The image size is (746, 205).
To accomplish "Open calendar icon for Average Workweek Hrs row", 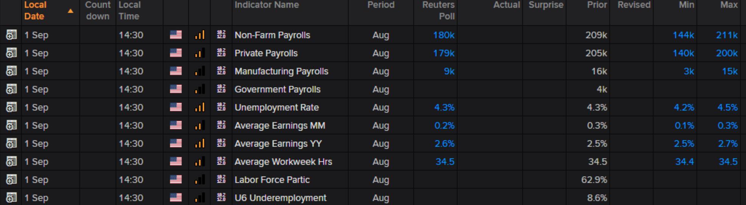I will coord(11,162).
